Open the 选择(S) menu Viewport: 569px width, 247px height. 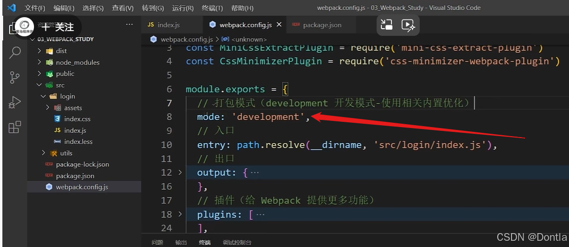pyautogui.click(x=93, y=8)
